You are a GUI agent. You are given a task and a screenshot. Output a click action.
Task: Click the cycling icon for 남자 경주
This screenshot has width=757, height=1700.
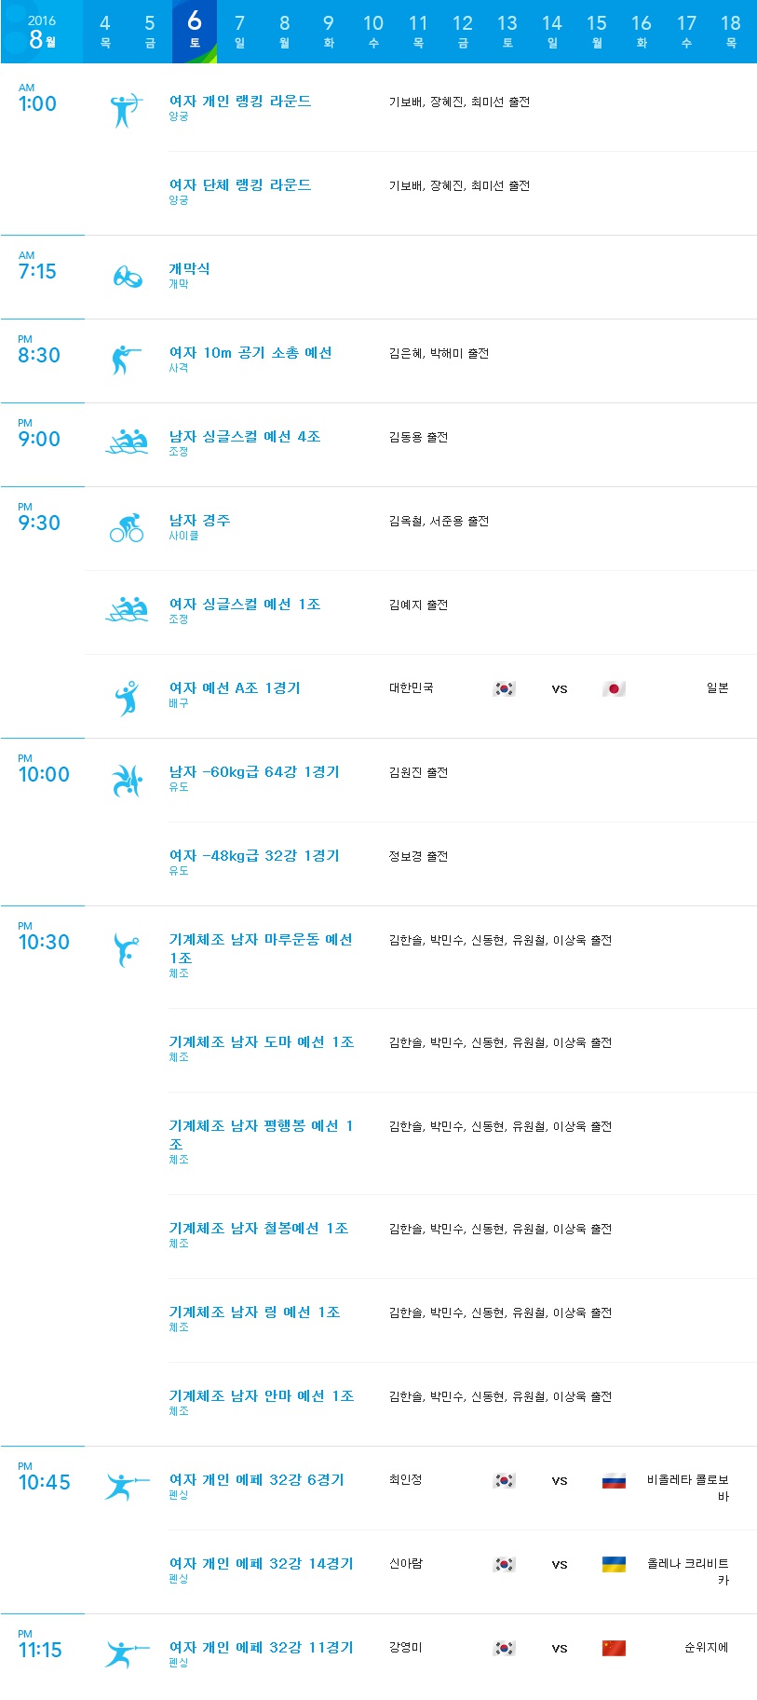pyautogui.click(x=127, y=527)
